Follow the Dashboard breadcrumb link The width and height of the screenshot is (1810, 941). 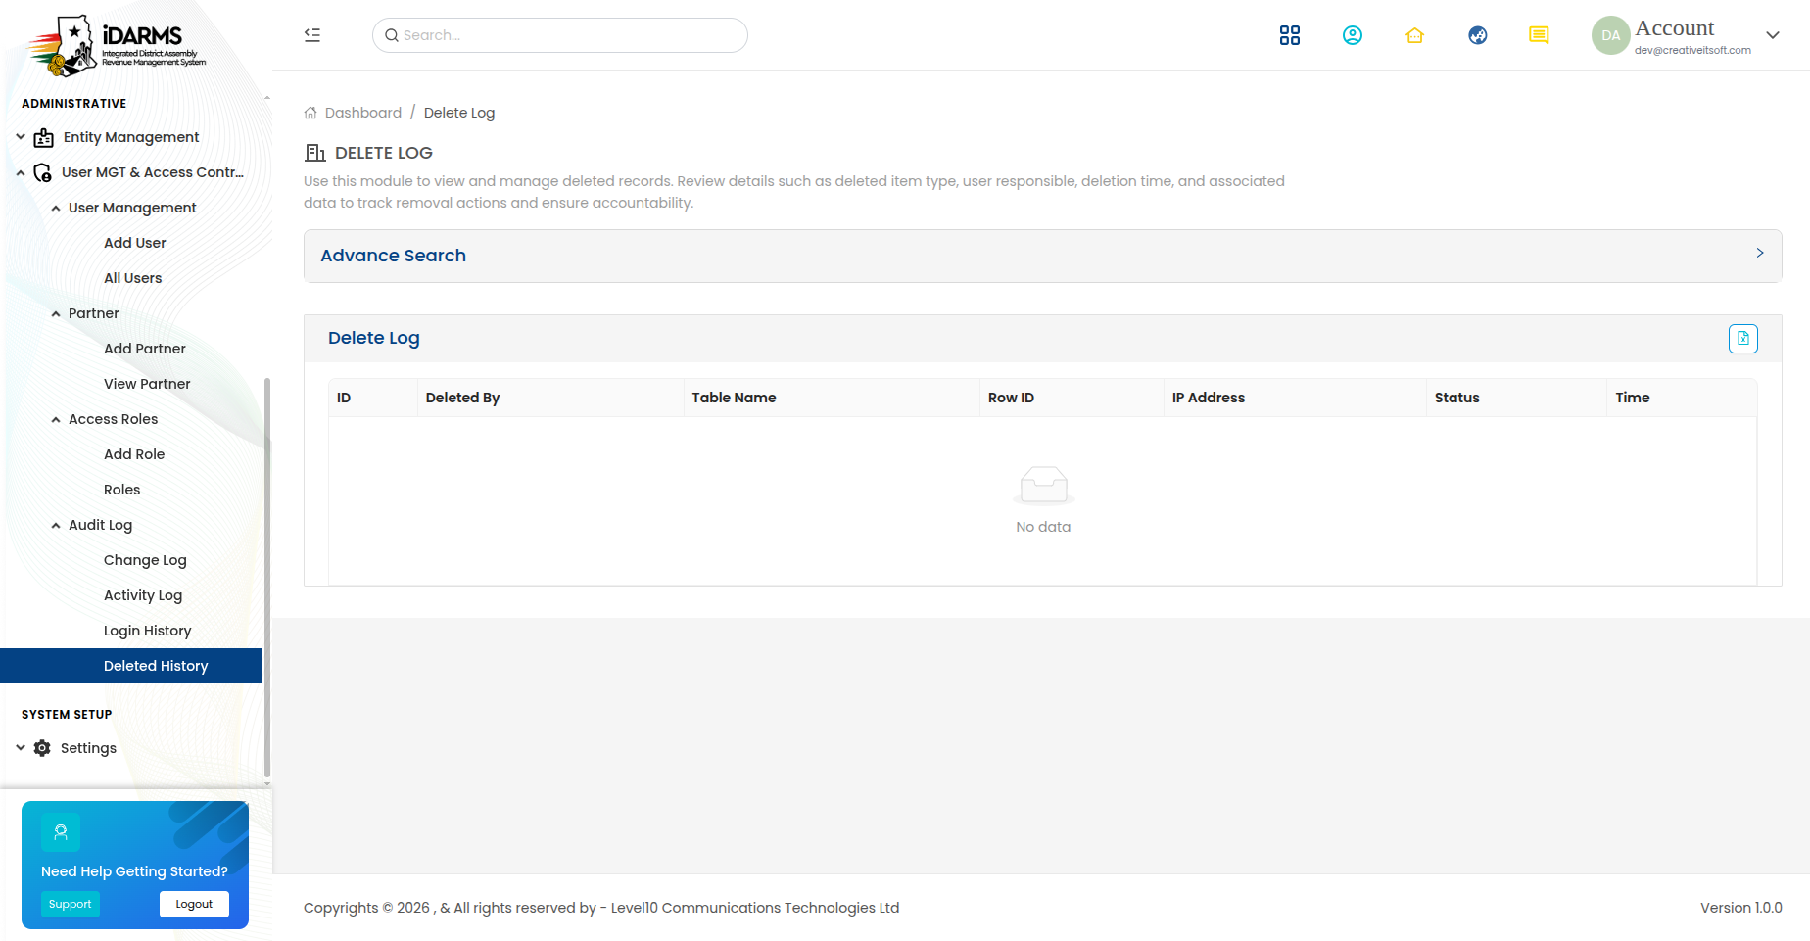[363, 113]
